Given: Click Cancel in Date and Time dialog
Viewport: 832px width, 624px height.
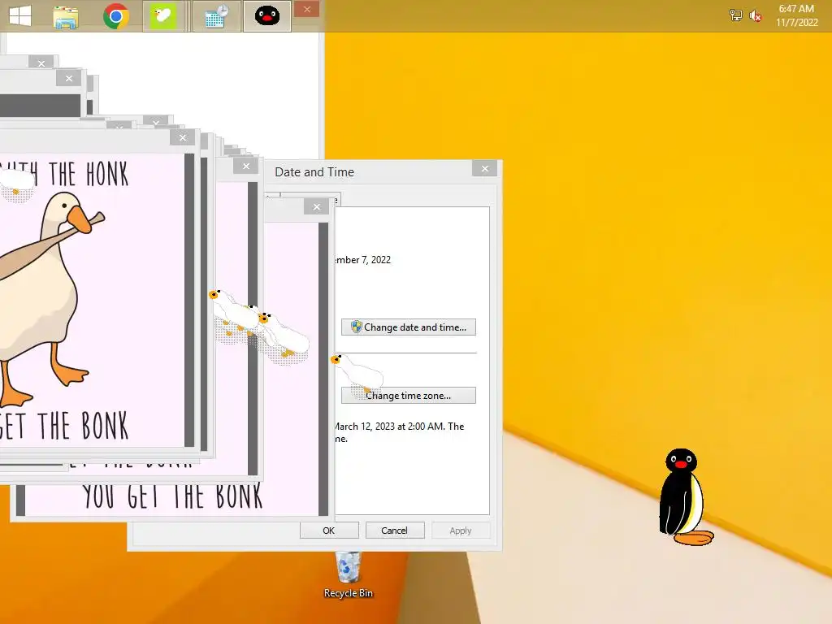Looking at the screenshot, I should tap(394, 530).
